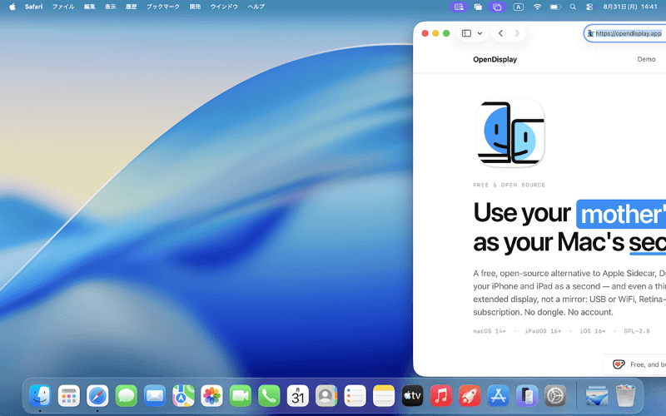The image size is (666, 416).
Task: Open the Wi-Fi status menu
Action: coord(537,7)
